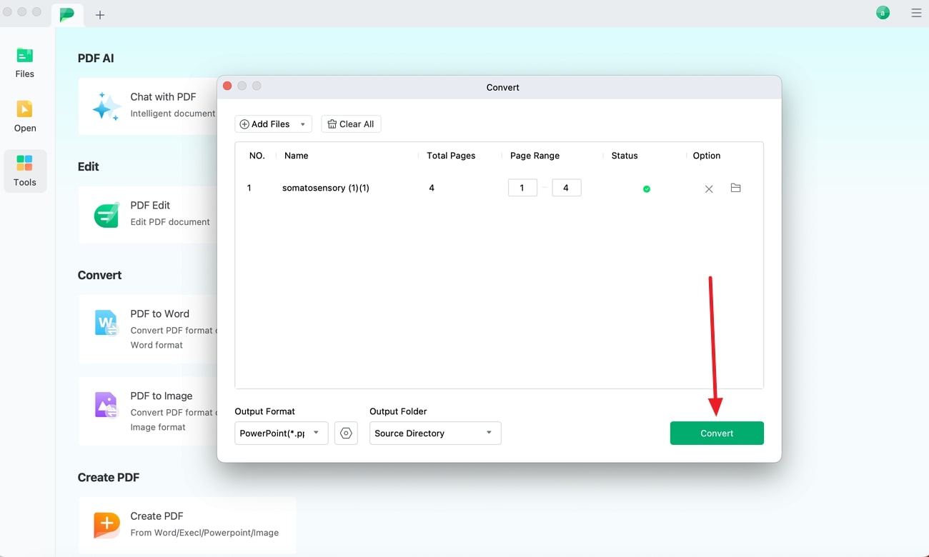Image resolution: width=929 pixels, height=557 pixels.
Task: Open the user account avatar
Action: 883,13
